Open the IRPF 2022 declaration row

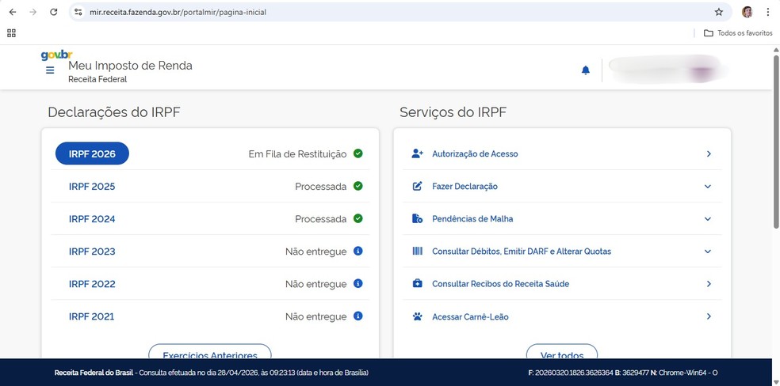92,284
